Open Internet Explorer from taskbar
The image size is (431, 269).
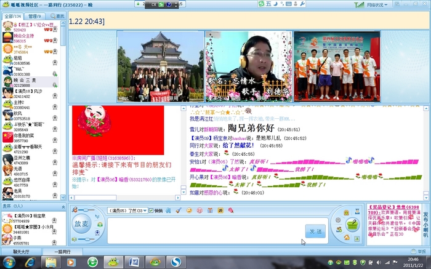pyautogui.click(x=30, y=262)
